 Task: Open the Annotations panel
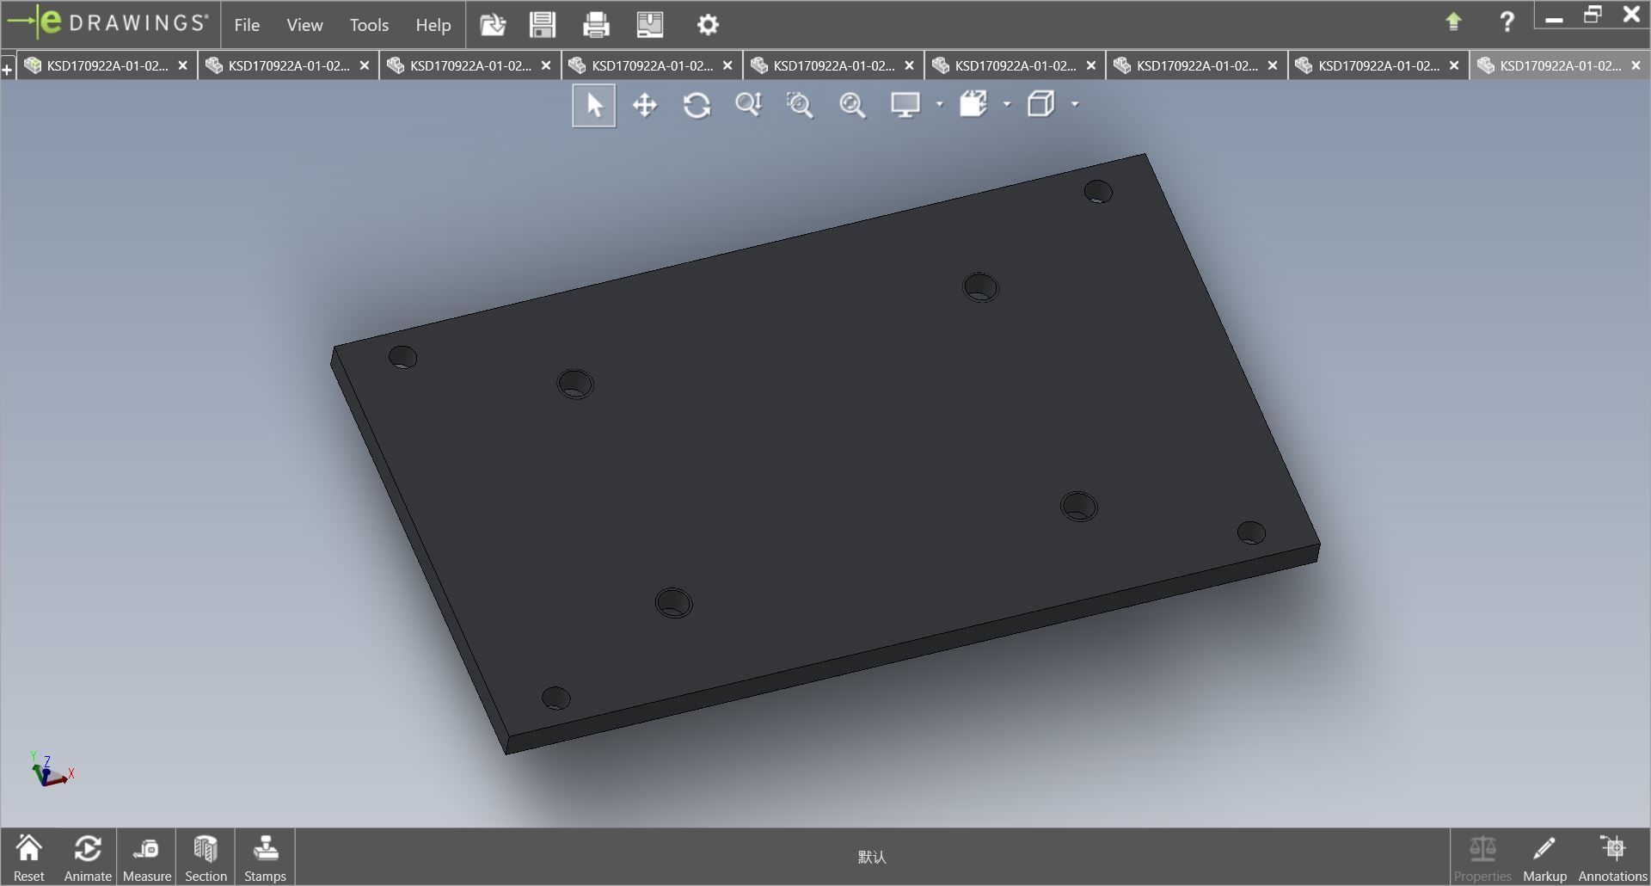point(1612,858)
